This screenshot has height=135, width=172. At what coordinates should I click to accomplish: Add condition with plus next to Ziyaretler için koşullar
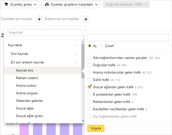(x=39, y=19)
